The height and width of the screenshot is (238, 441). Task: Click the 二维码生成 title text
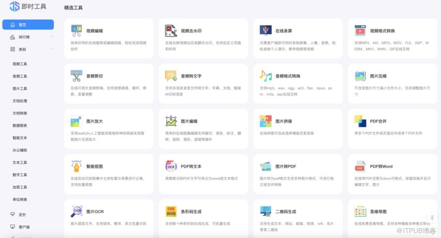286,212
